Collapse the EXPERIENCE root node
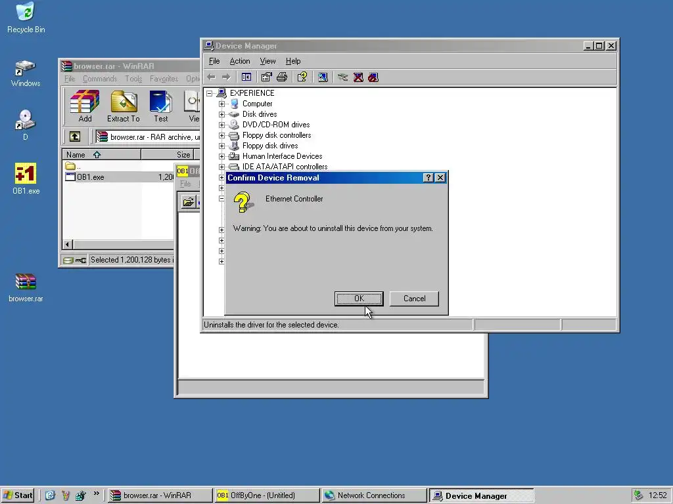The image size is (673, 504). click(210, 93)
